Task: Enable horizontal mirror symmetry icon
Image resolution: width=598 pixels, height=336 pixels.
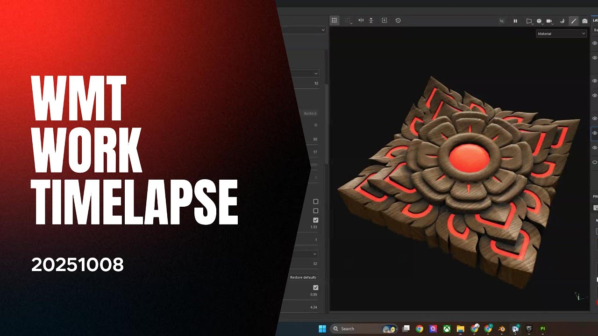Action: (361, 21)
